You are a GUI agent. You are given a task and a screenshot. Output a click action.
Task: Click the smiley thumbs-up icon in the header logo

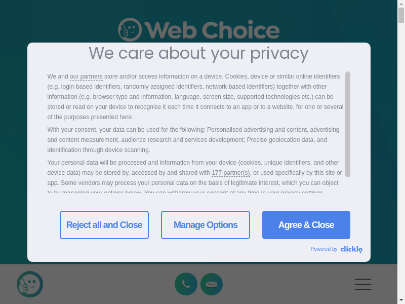(x=130, y=30)
